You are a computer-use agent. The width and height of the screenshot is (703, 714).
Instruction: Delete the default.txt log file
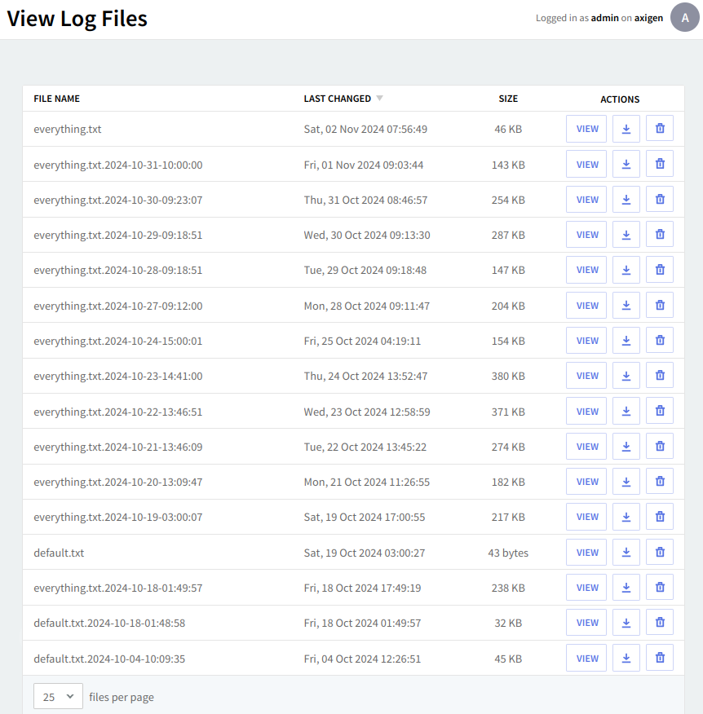pos(660,553)
